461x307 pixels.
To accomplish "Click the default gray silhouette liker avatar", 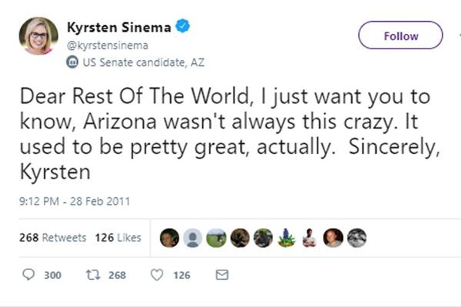I will coord(192,238).
